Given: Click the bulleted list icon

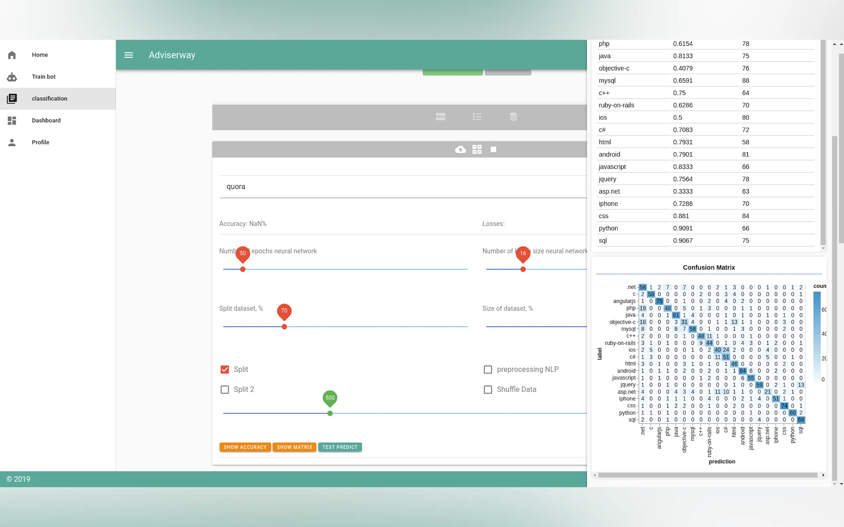Looking at the screenshot, I should 476,117.
